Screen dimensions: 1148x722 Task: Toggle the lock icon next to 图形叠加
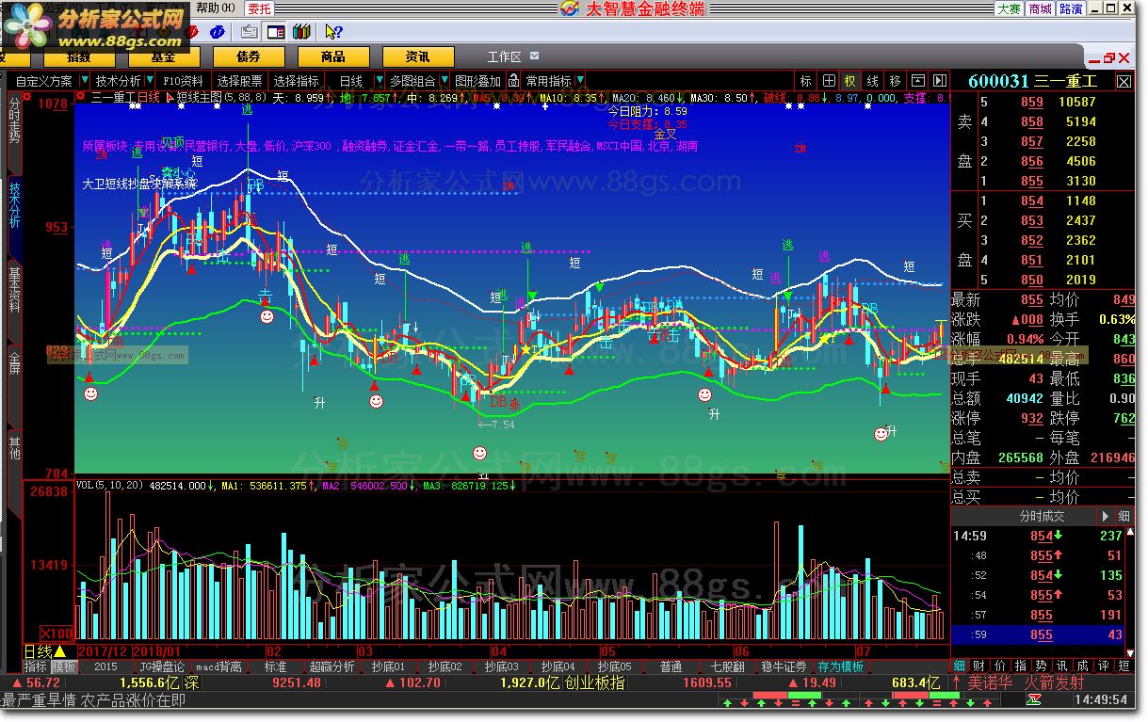click(x=513, y=81)
